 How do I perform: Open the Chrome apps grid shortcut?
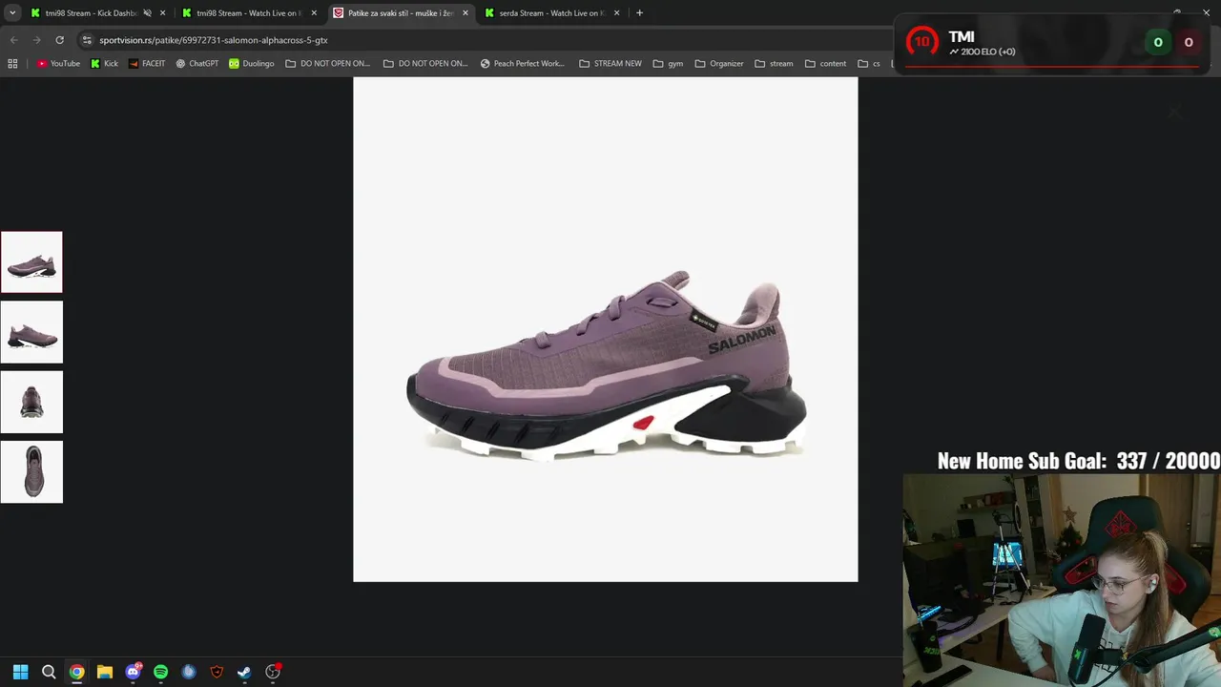point(12,64)
